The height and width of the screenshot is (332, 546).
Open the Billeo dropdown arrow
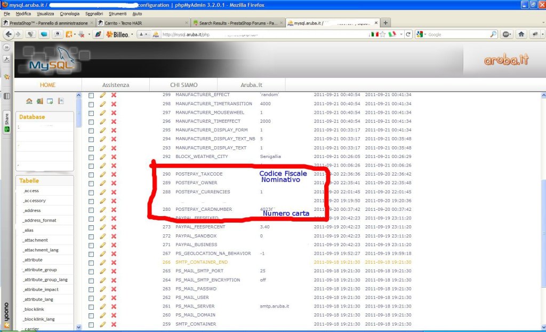(132, 35)
